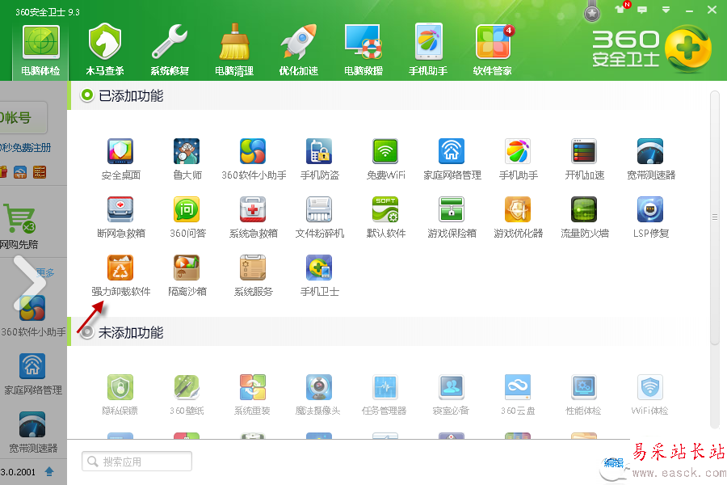727x485 pixels.
Task: Launch 系统急救箱
Action: point(253,217)
